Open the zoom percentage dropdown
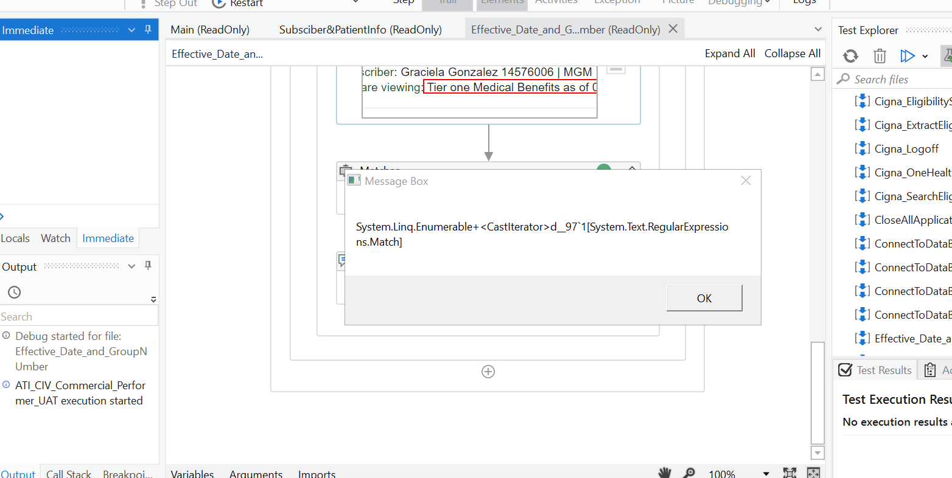952x478 pixels. click(x=766, y=473)
